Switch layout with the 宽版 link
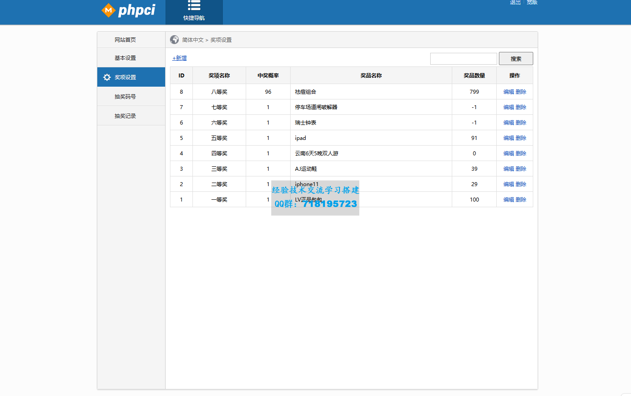 point(532,2)
